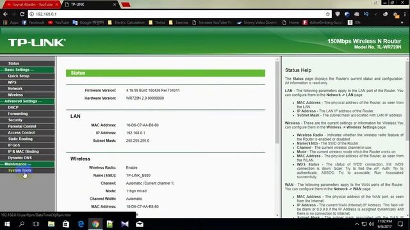Open Quick Setup in sidebar
This screenshot has height=230, width=410.
pyautogui.click(x=19, y=76)
